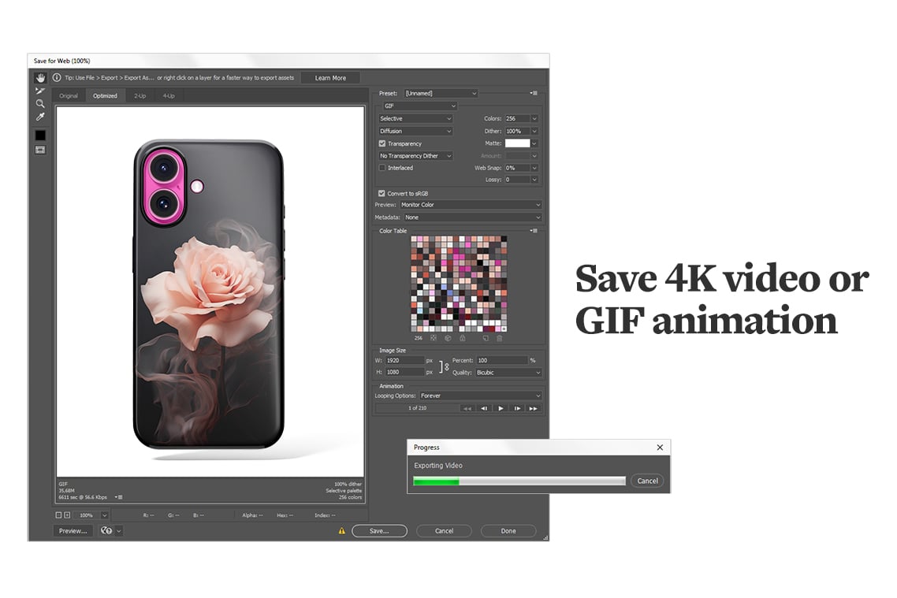The height and width of the screenshot is (598, 897).
Task: Open the Quality dropdown set to Bicubic
Action: click(507, 372)
